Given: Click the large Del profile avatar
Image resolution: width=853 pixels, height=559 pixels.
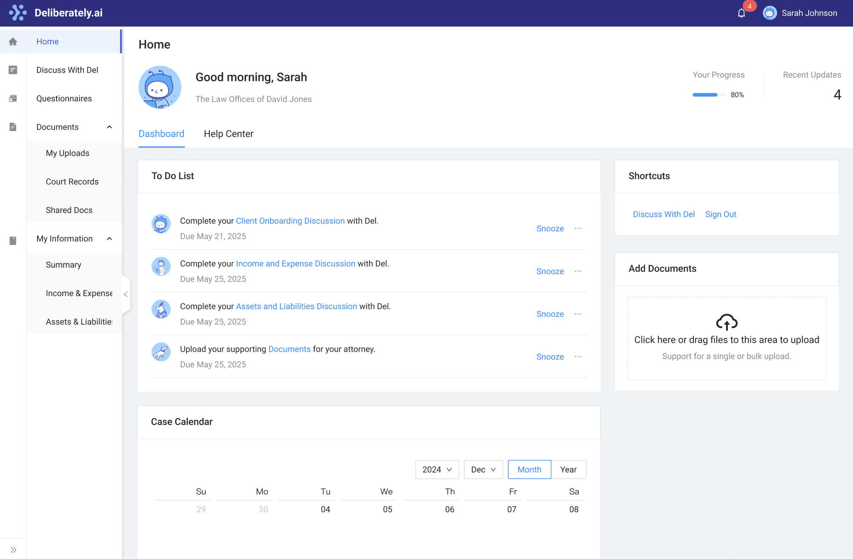Looking at the screenshot, I should click(x=160, y=87).
